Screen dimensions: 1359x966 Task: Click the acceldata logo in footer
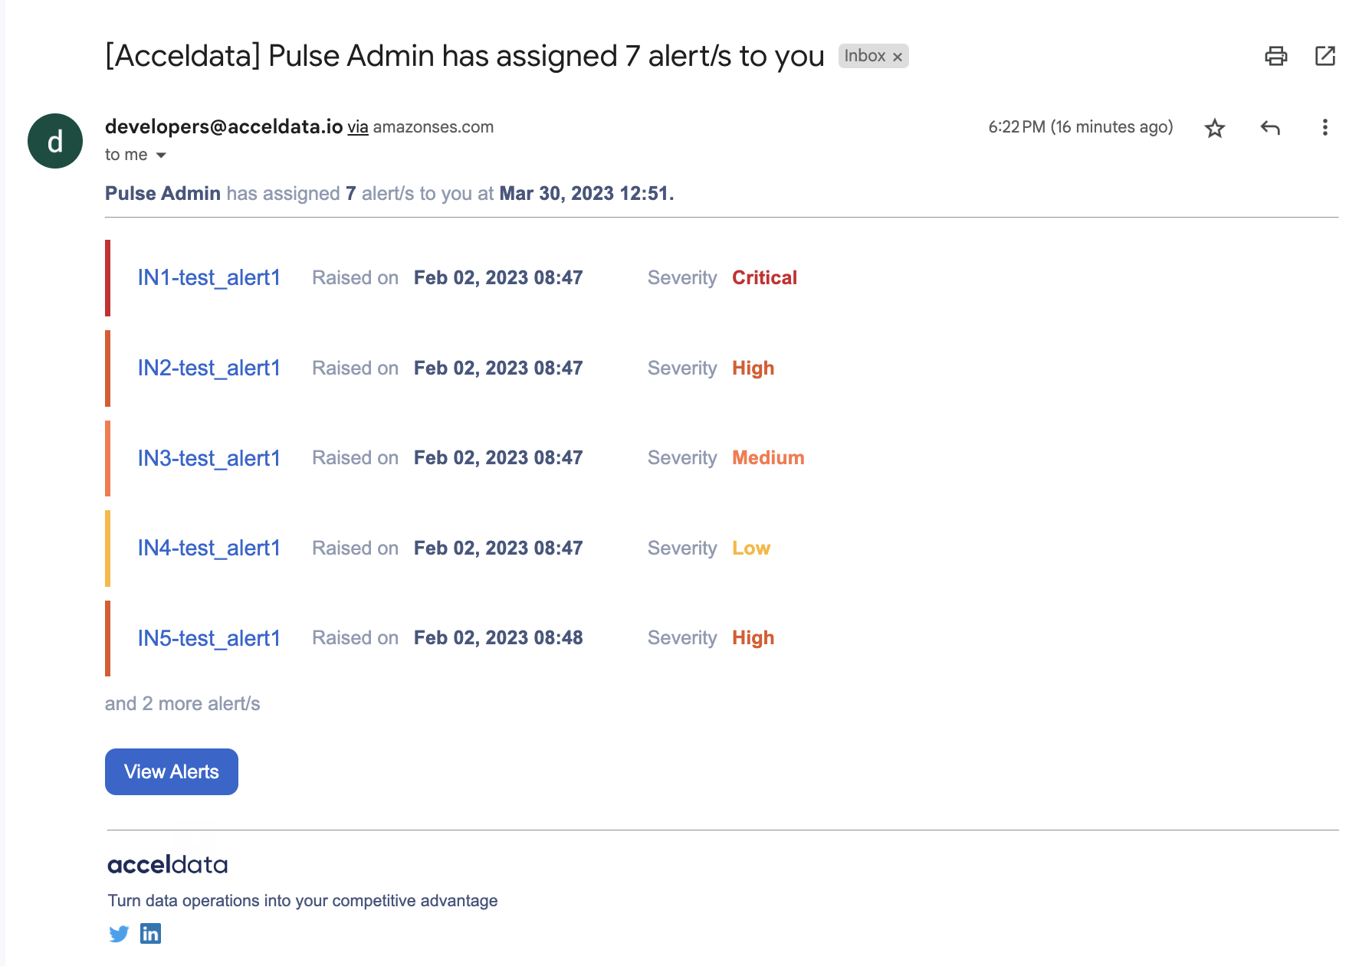click(168, 865)
